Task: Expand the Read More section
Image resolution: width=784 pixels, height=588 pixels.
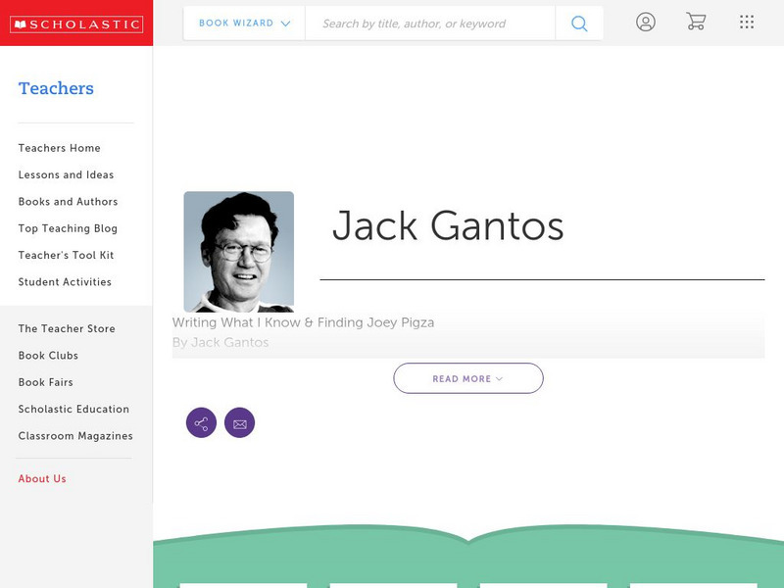Action: coord(468,377)
